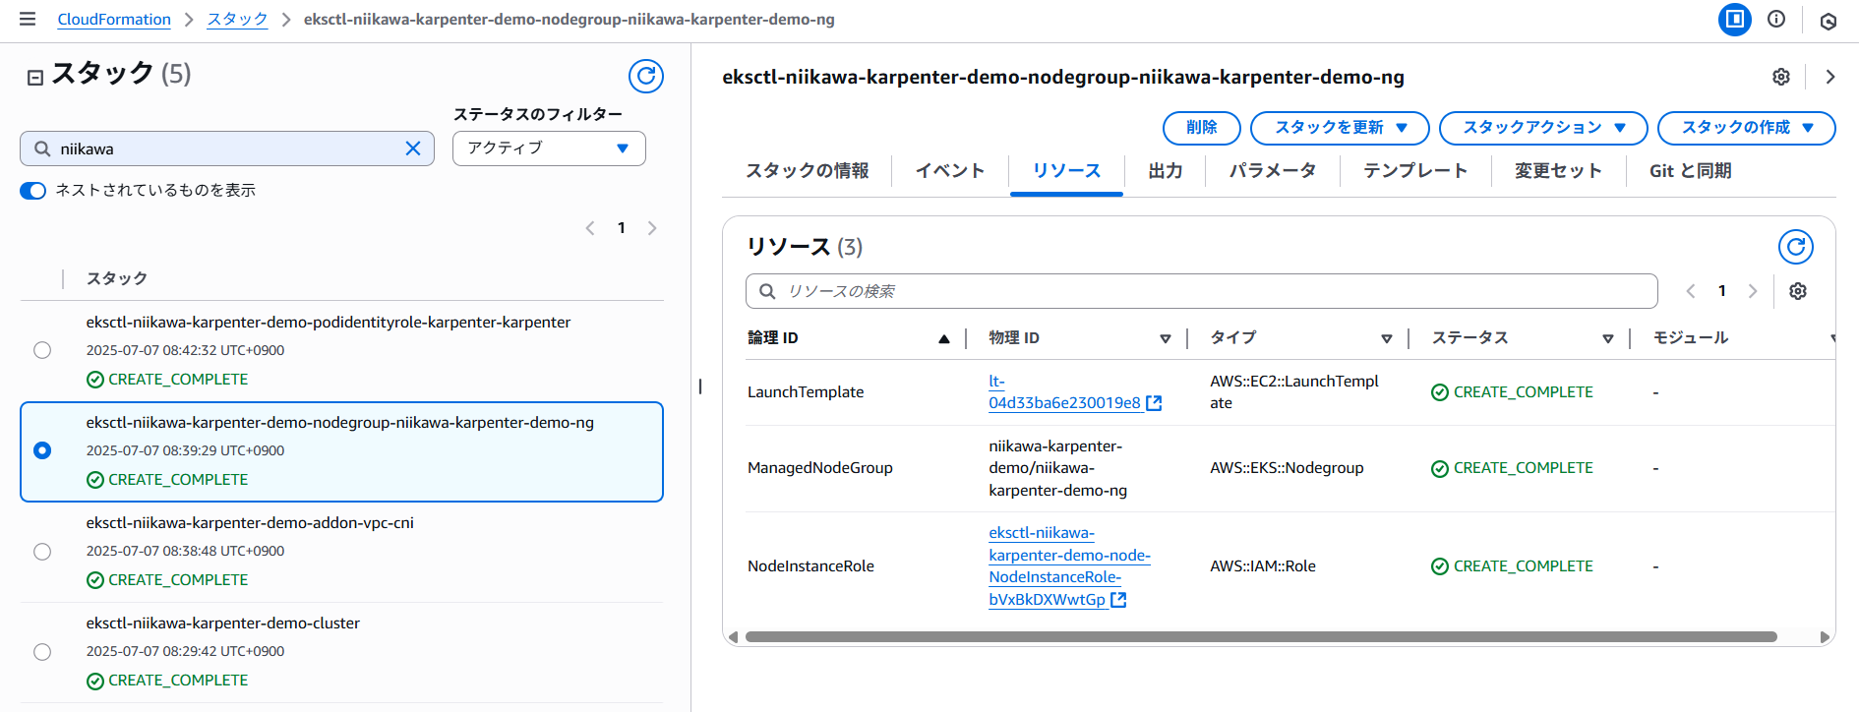
Task: Open CloudFormation breadcrumb link
Action: pos(114,20)
